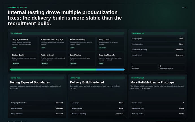This screenshot has height=122, width=195.
Task: Click the IMPROVED badge under Retrieval Recall
Action: click(45, 63)
